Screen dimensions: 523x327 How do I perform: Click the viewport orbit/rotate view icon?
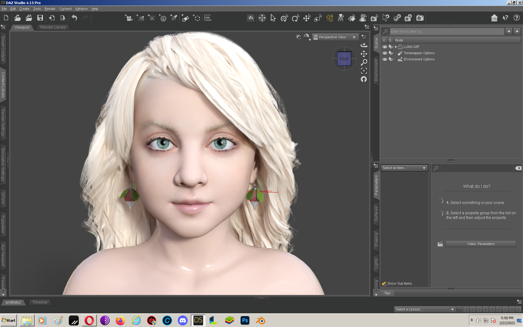(x=364, y=45)
